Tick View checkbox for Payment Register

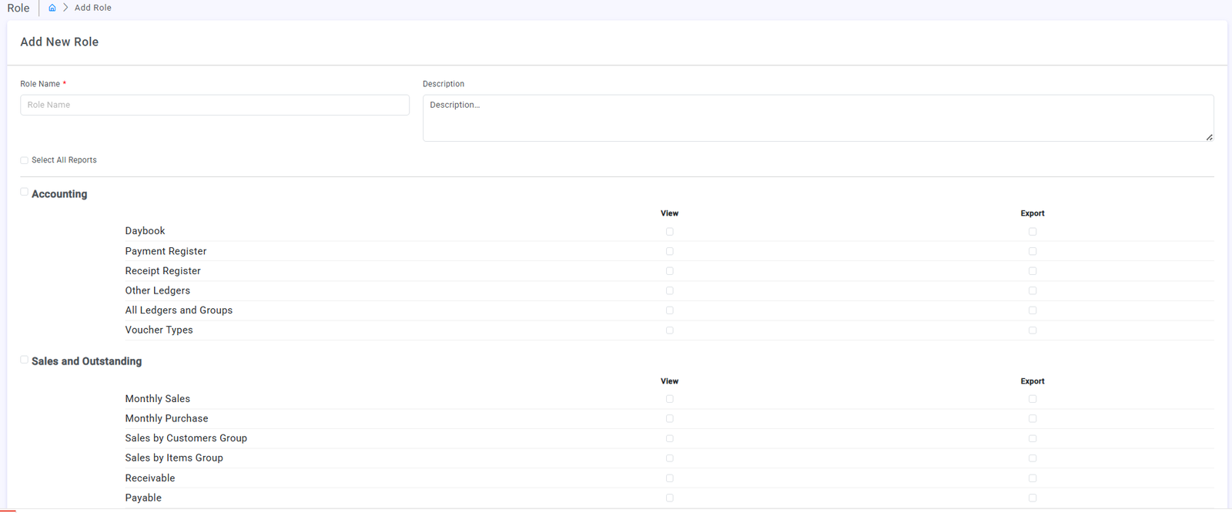coord(669,252)
